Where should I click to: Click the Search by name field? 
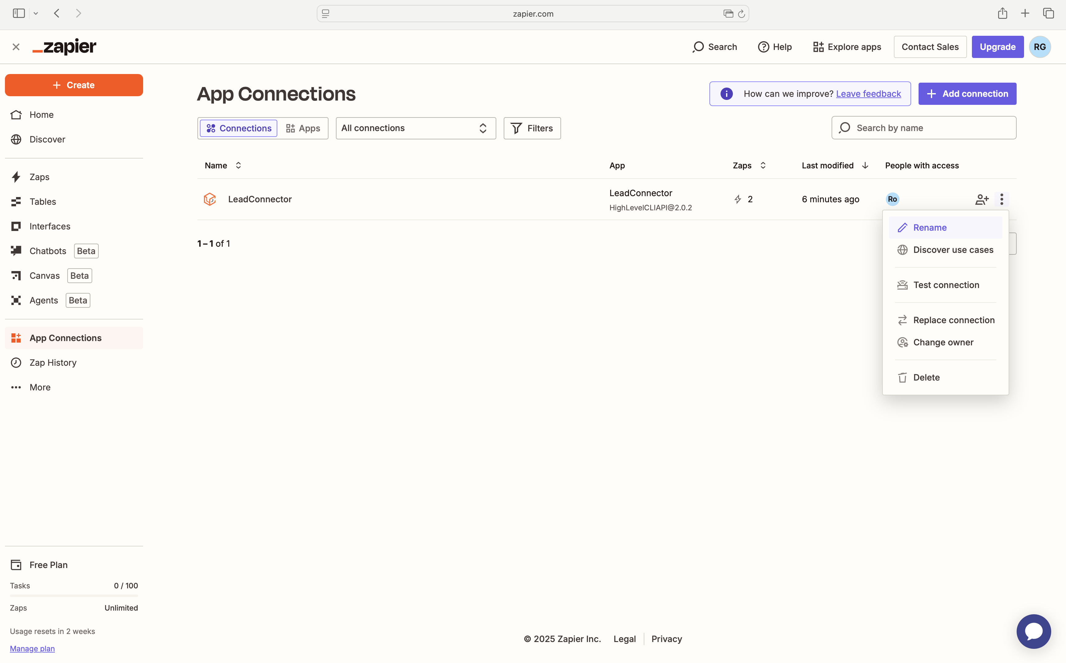(x=923, y=128)
